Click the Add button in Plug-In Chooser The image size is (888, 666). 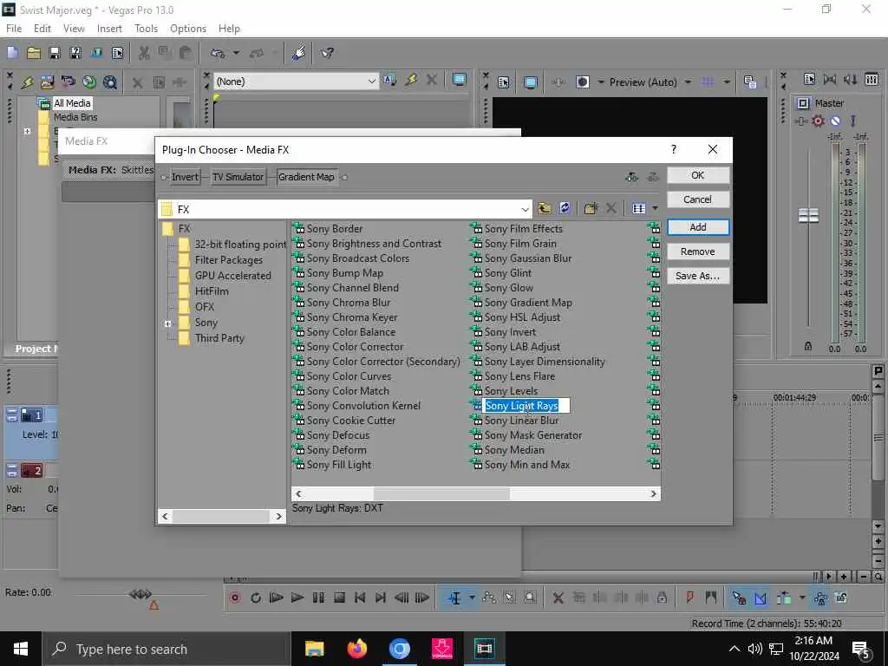(x=698, y=227)
